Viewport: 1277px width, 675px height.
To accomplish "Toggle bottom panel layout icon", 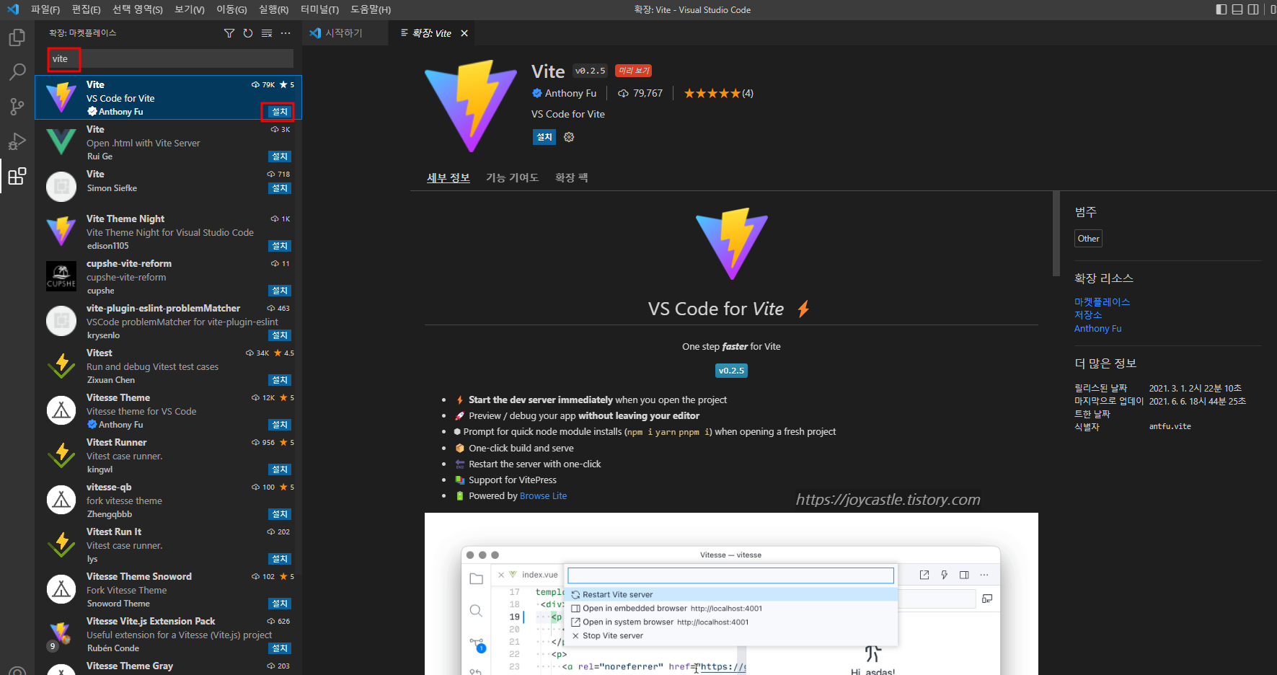I will pos(1237,9).
